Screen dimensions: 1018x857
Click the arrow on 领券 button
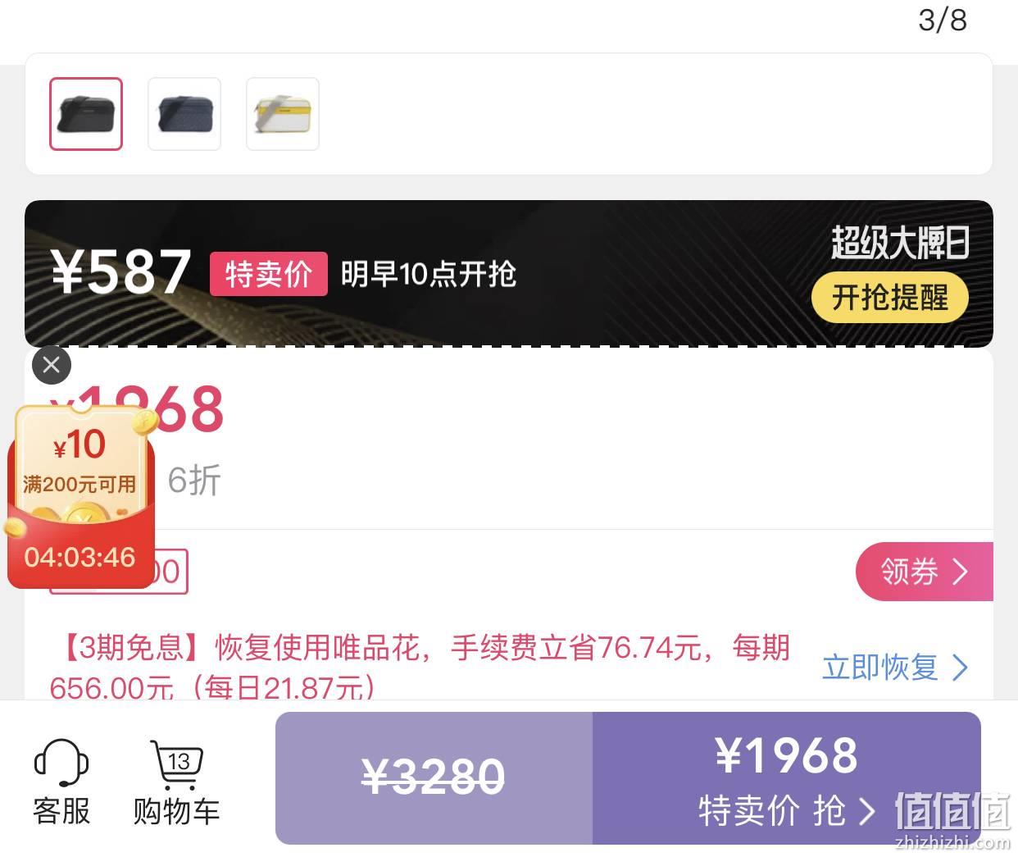click(961, 571)
